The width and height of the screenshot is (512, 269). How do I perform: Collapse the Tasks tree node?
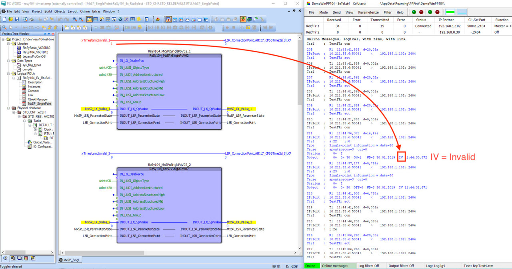(24, 121)
